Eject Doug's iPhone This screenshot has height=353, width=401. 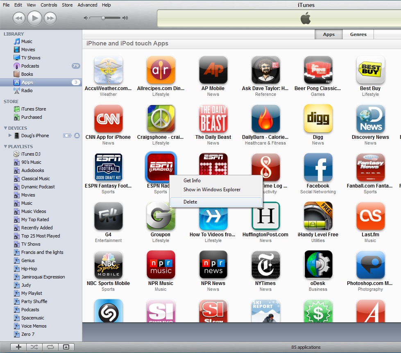[77, 136]
